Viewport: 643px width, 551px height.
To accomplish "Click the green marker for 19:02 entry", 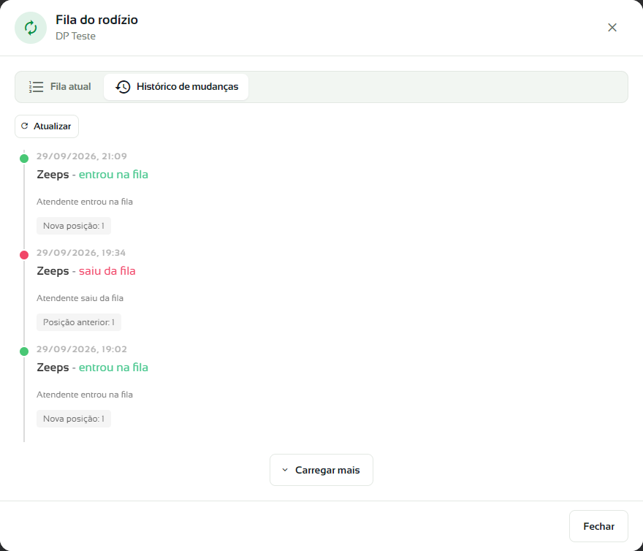I will [24, 351].
